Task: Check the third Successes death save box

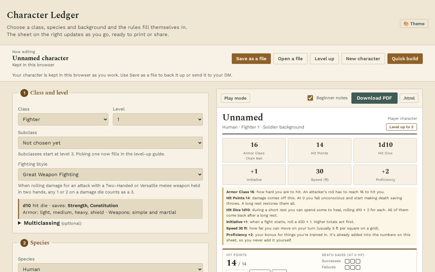Action: pyautogui.click(x=358, y=261)
